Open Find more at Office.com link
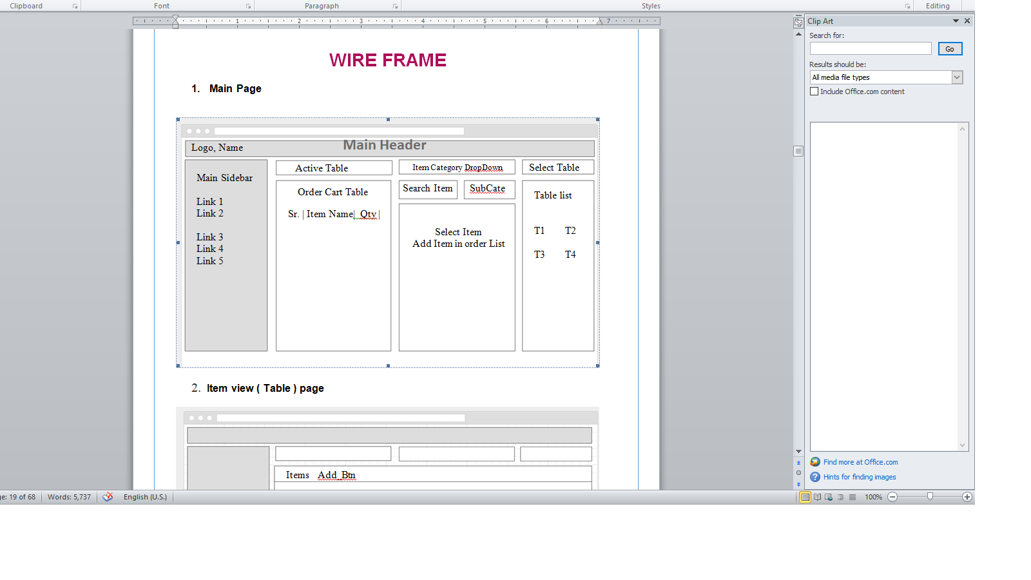Image resolution: width=1031 pixels, height=580 pixels. click(860, 462)
